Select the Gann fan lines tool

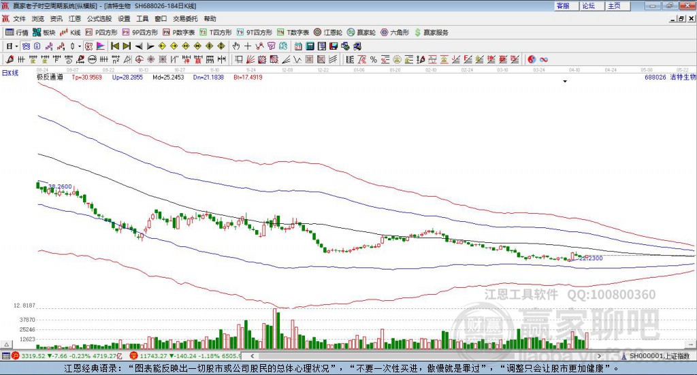(x=250, y=59)
